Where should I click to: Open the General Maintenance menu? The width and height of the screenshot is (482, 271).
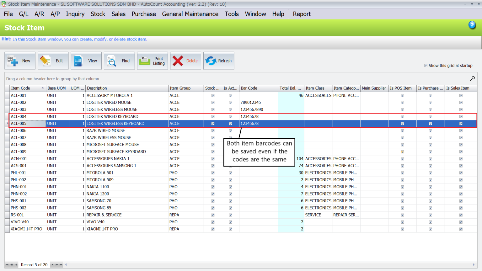click(190, 14)
